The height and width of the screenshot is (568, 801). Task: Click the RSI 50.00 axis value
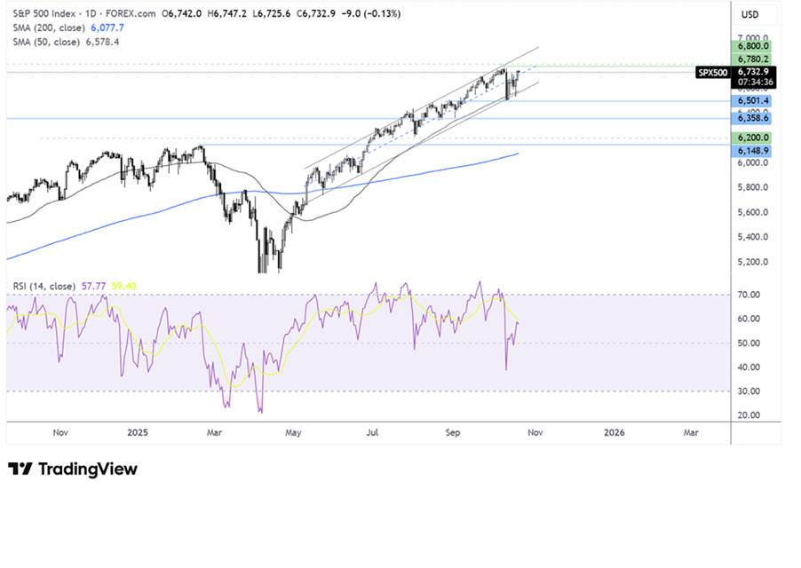click(749, 343)
